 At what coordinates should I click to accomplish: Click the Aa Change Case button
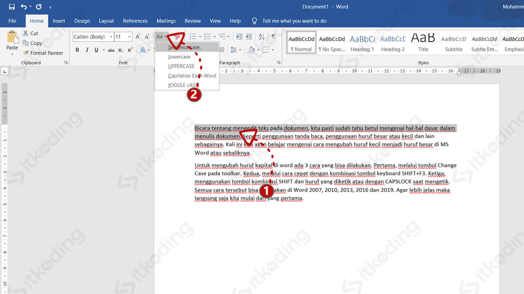point(161,37)
